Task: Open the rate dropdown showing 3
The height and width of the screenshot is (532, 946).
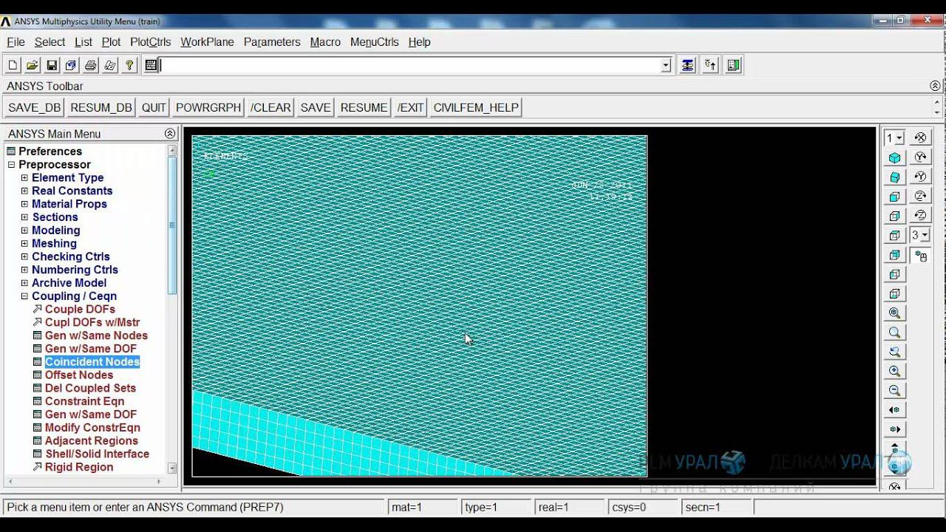Action: [x=925, y=236]
